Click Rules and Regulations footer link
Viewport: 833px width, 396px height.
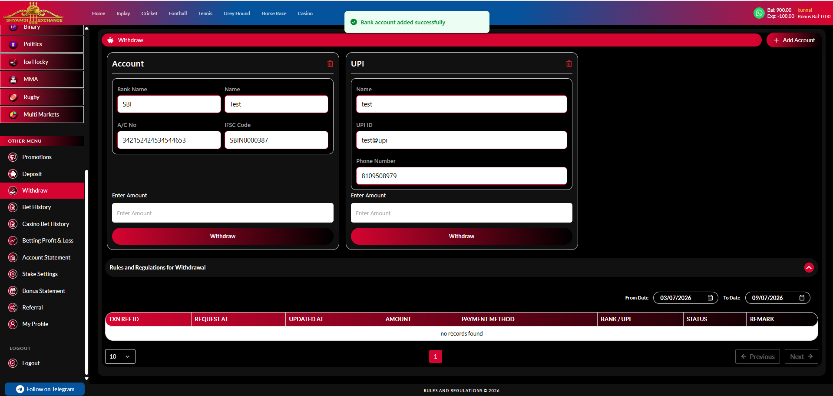tap(462, 391)
